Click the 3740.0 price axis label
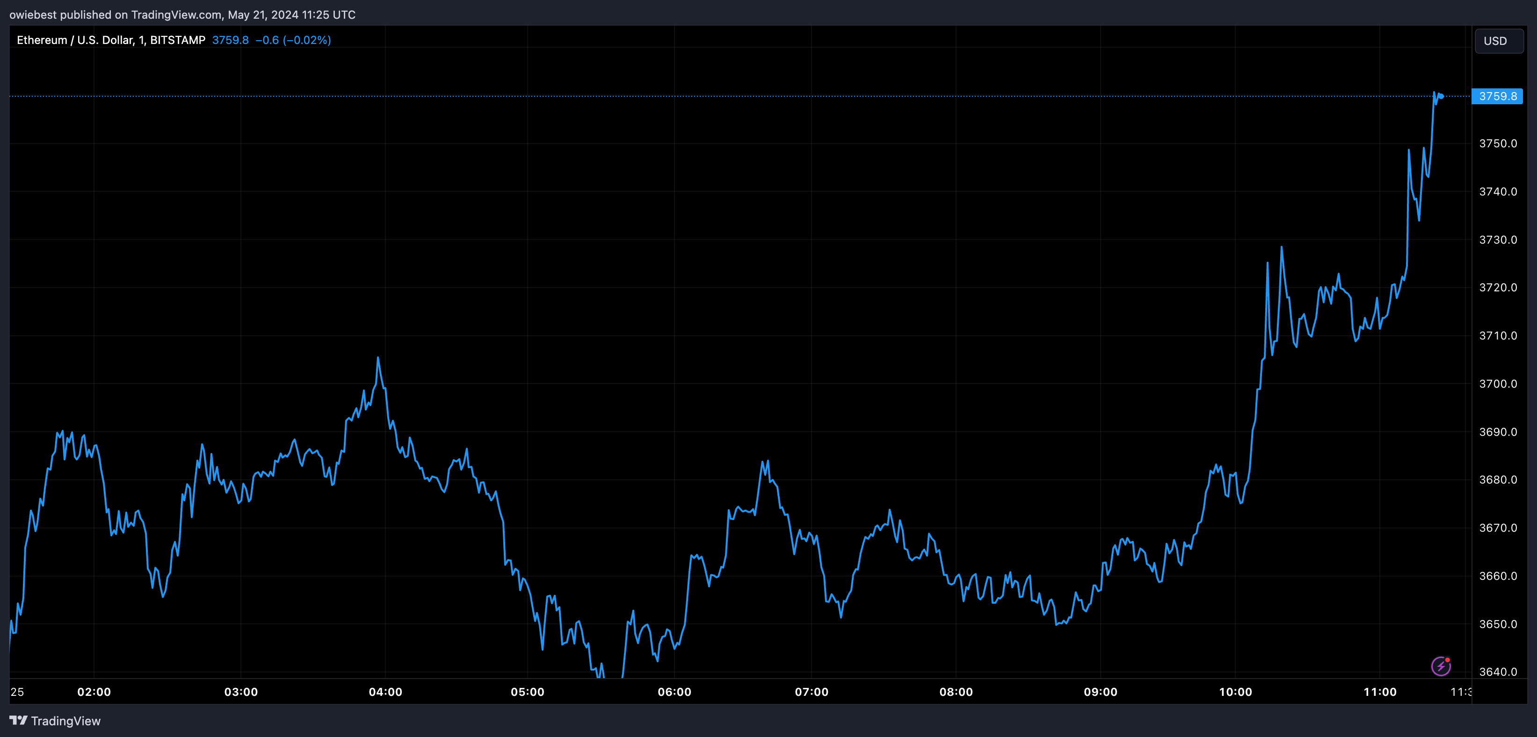This screenshot has height=737, width=1537. pyautogui.click(x=1498, y=192)
